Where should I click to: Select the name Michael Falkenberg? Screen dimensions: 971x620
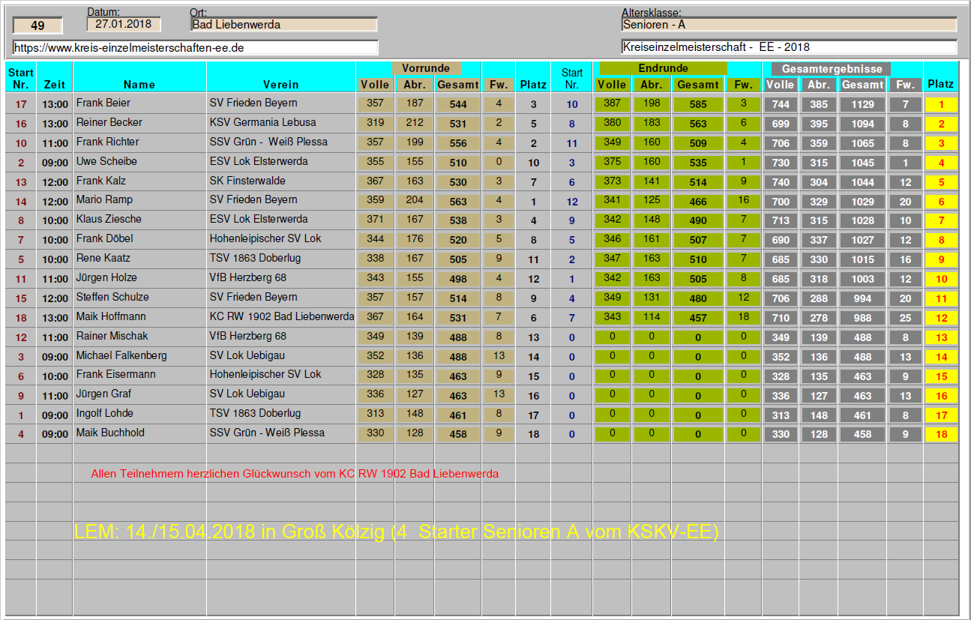[121, 355]
